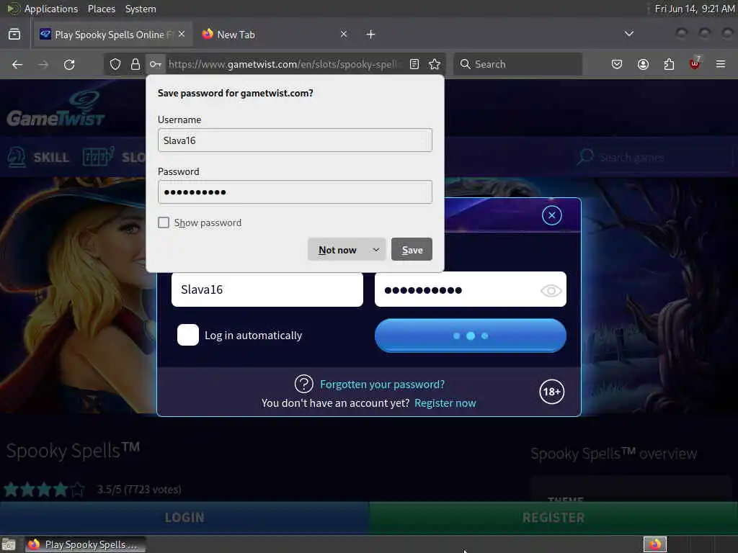This screenshot has width=738, height=553.
Task: Close the New Tab tab
Action: tap(344, 35)
